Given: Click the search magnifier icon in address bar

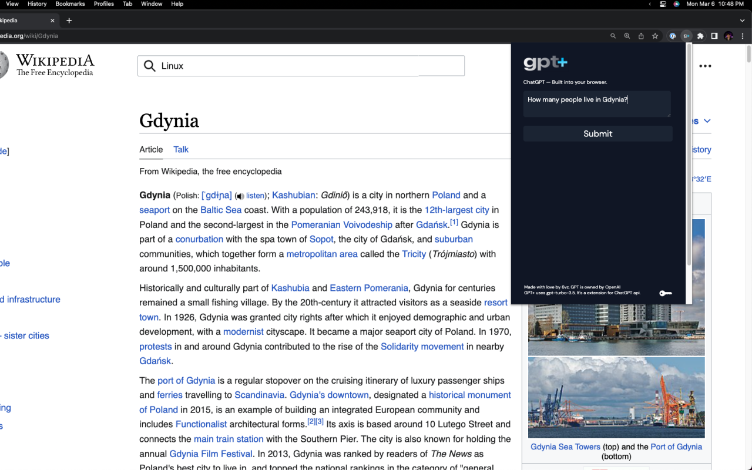Looking at the screenshot, I should (613, 36).
